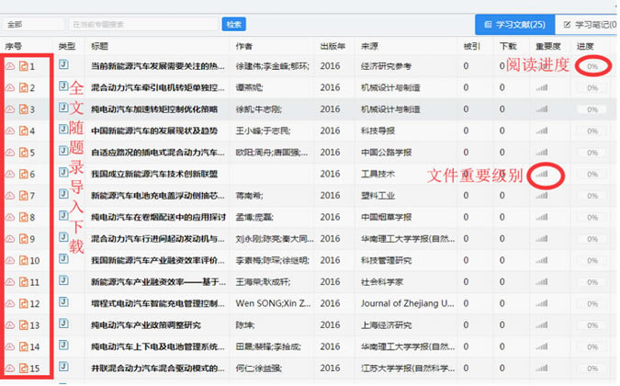
Task: Click the 0% progress bar in row 6
Action: point(592,174)
